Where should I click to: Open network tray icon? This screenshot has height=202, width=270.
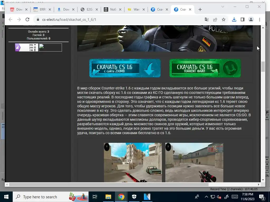(213, 197)
